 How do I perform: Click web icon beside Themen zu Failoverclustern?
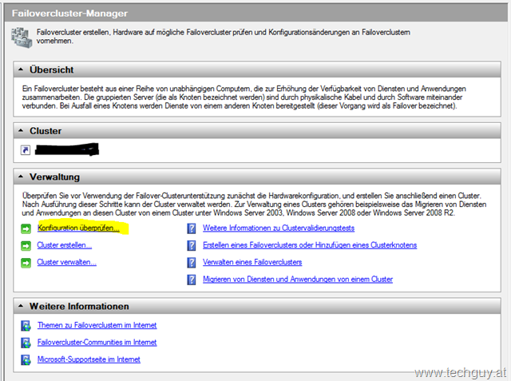[26, 326]
